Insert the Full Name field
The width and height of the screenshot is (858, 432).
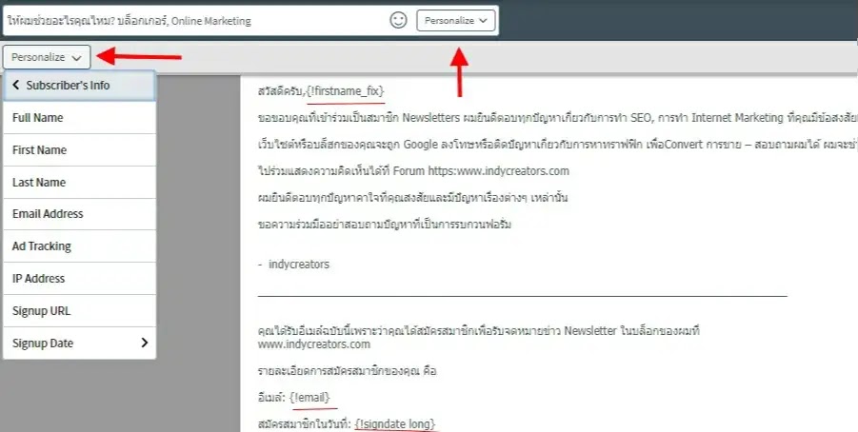[x=79, y=118]
